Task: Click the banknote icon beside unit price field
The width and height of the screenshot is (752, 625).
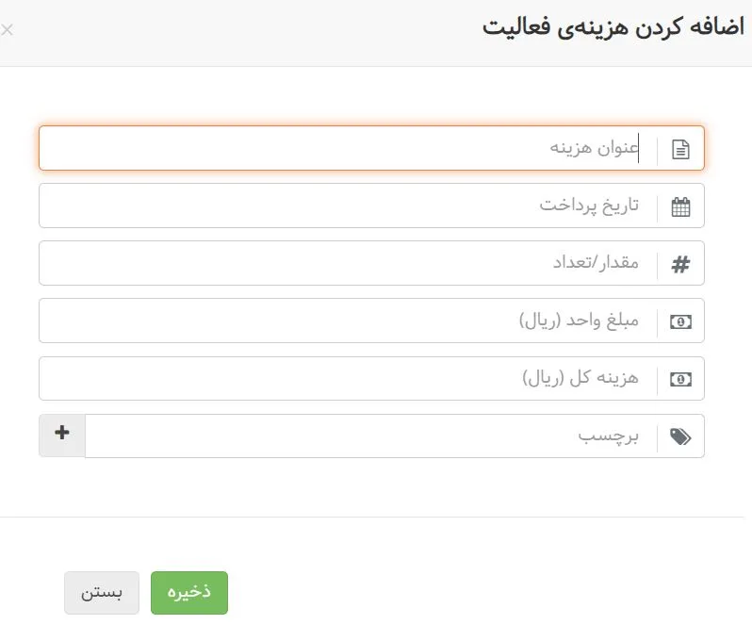Action: (x=680, y=321)
